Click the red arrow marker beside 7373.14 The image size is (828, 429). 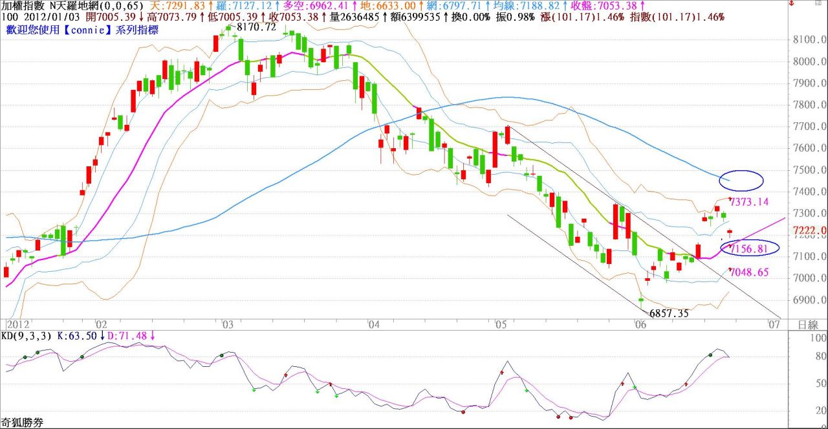point(730,199)
